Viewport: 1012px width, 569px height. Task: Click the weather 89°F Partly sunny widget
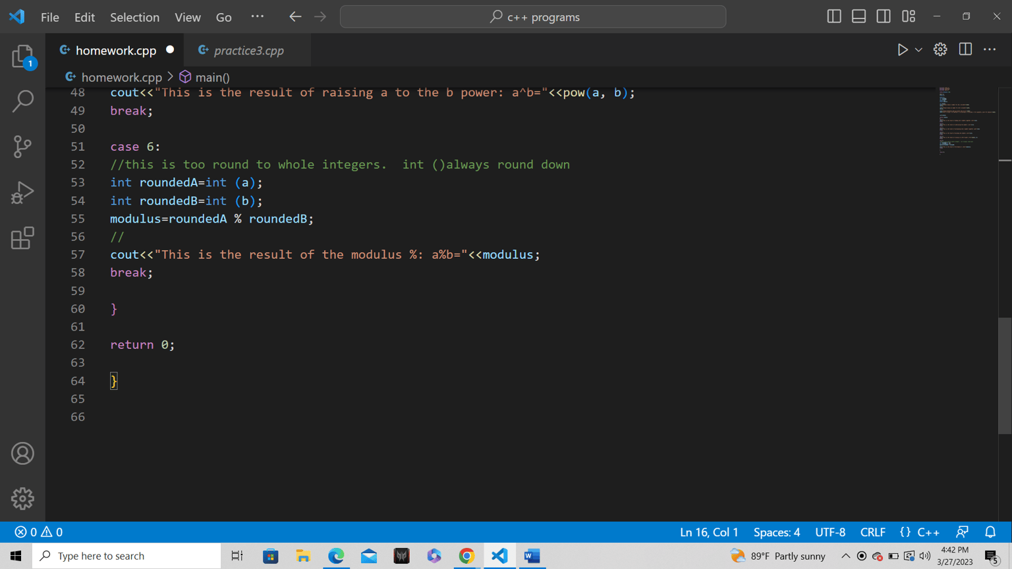(x=778, y=556)
